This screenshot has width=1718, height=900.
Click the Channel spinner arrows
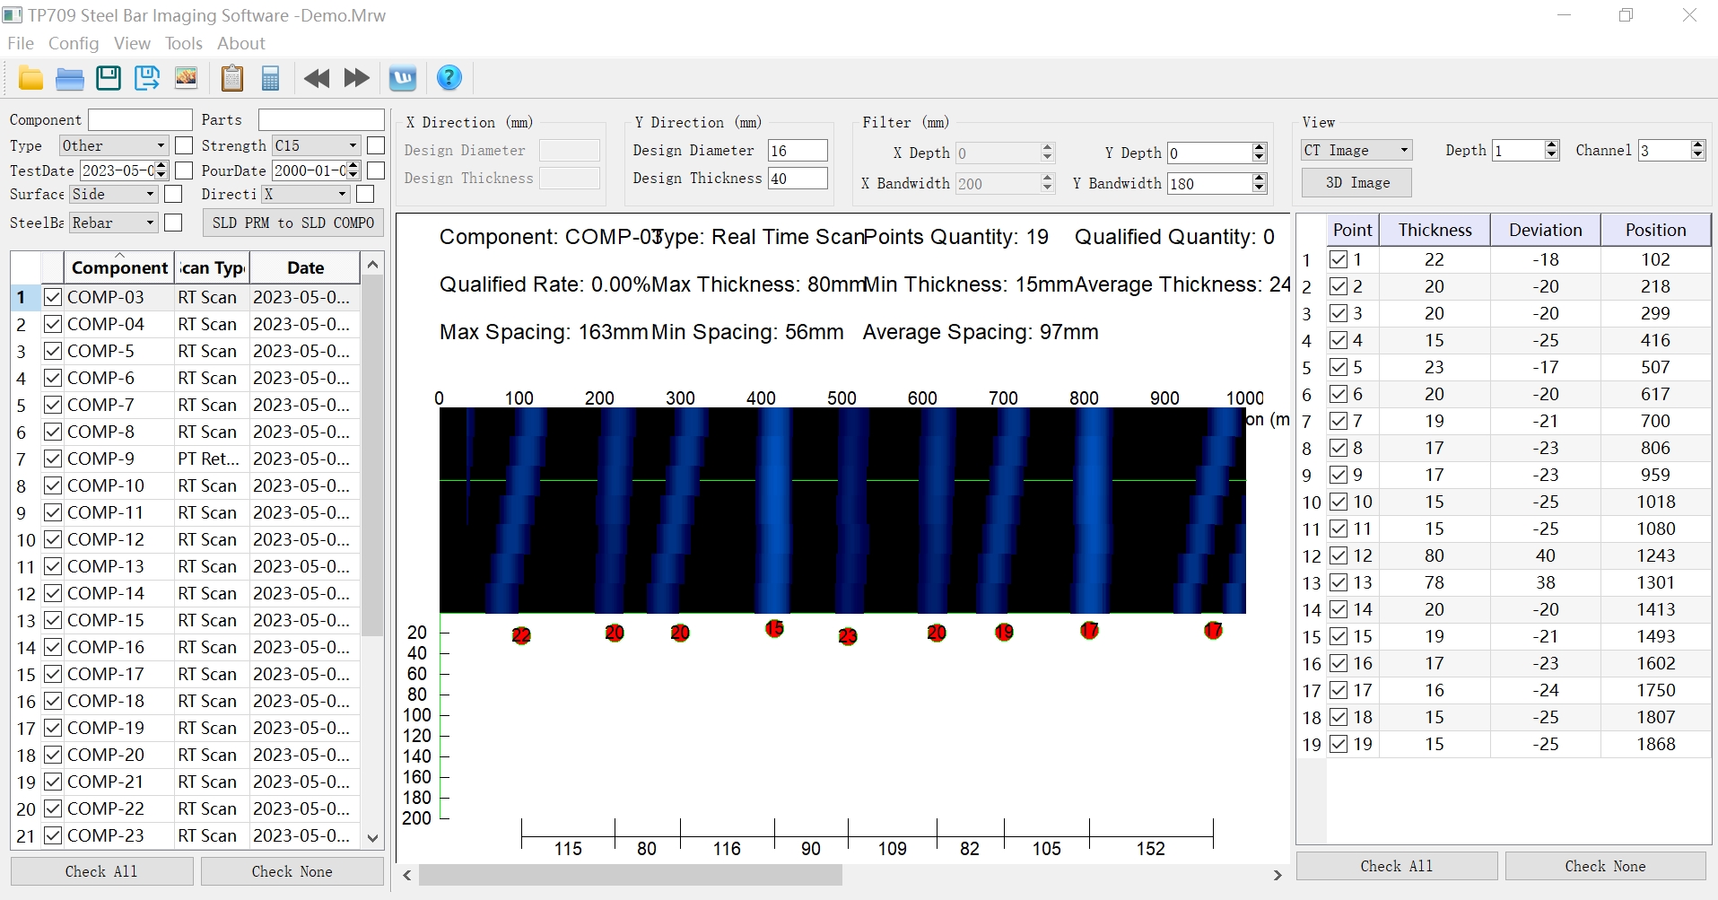pos(1697,150)
